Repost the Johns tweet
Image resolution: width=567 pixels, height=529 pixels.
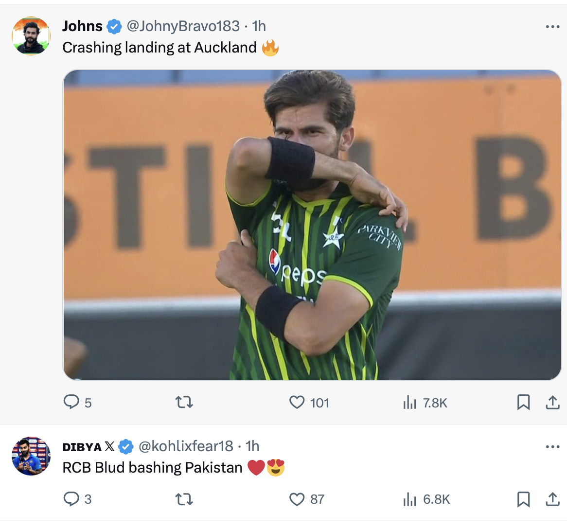click(x=184, y=402)
